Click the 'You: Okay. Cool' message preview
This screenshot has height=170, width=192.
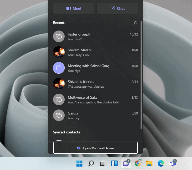(x=79, y=55)
